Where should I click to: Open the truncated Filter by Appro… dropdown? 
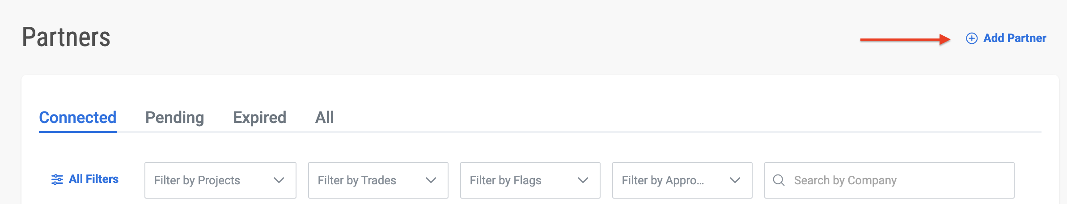tap(682, 180)
